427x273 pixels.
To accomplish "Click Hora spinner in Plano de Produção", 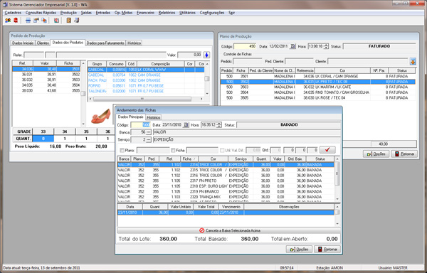I will 326,46.
